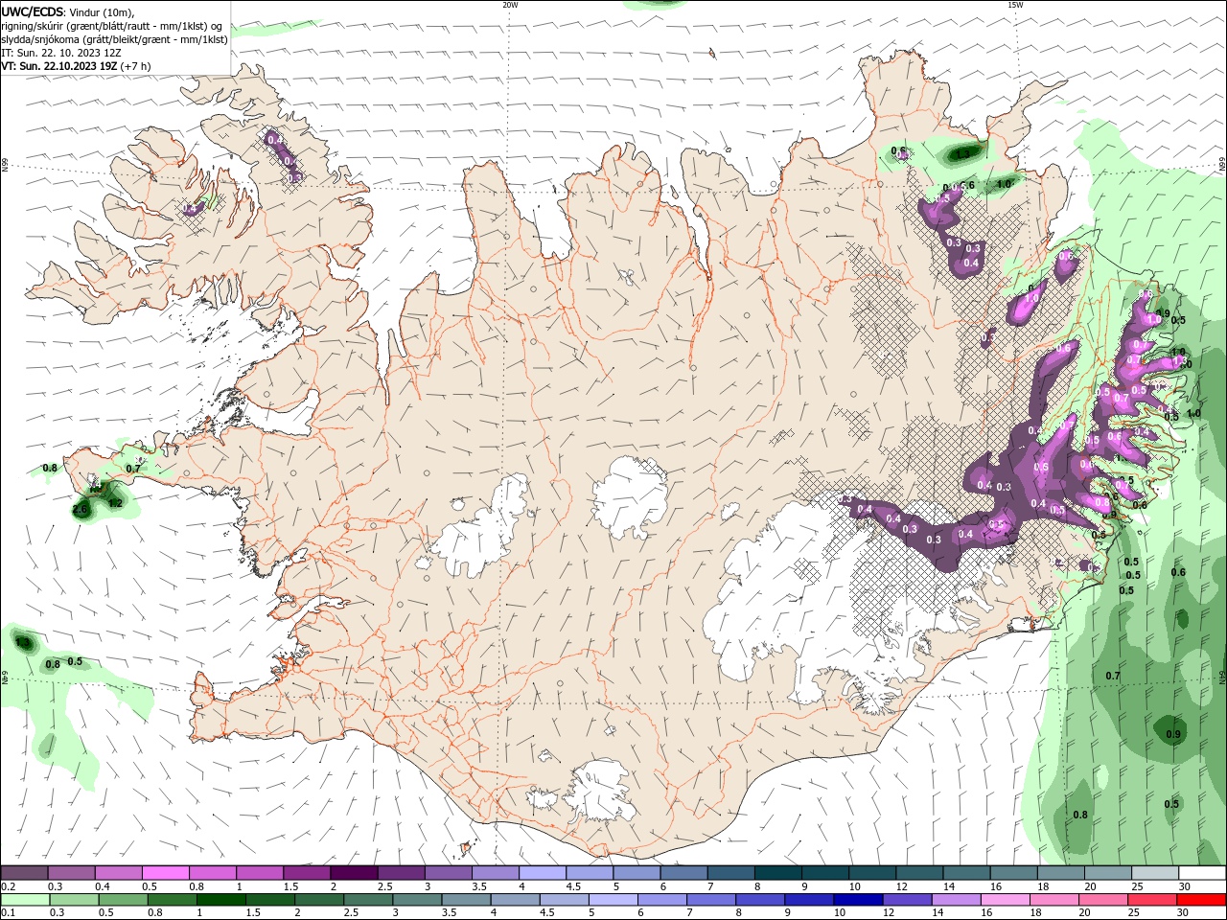The width and height of the screenshot is (1227, 920).
Task: Pick the lavender snow swatch between 4 and 4.5
Action: 543,873
